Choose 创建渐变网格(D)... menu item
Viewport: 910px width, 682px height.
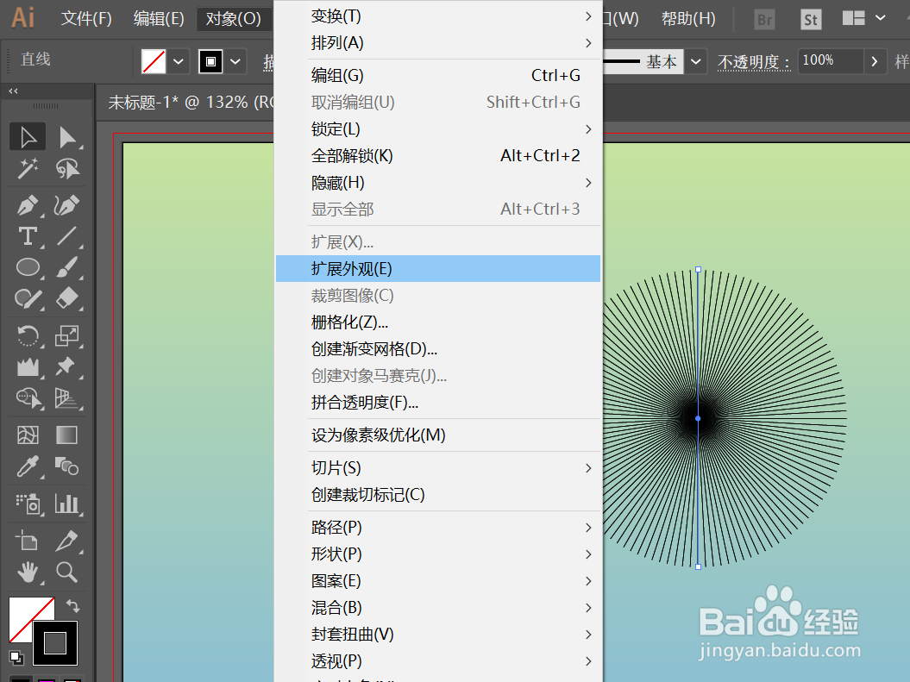coord(438,348)
